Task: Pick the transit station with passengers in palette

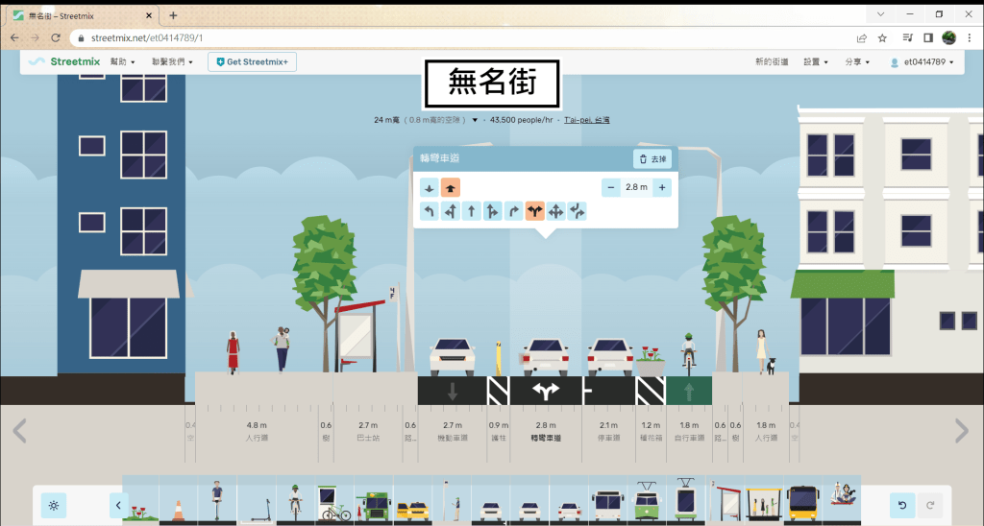Action: coord(764,500)
